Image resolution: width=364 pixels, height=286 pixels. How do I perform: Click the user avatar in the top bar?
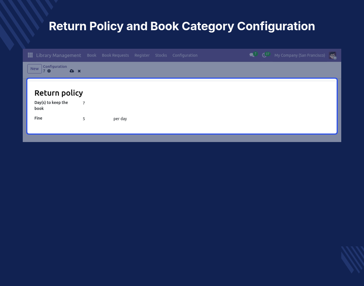[333, 56]
